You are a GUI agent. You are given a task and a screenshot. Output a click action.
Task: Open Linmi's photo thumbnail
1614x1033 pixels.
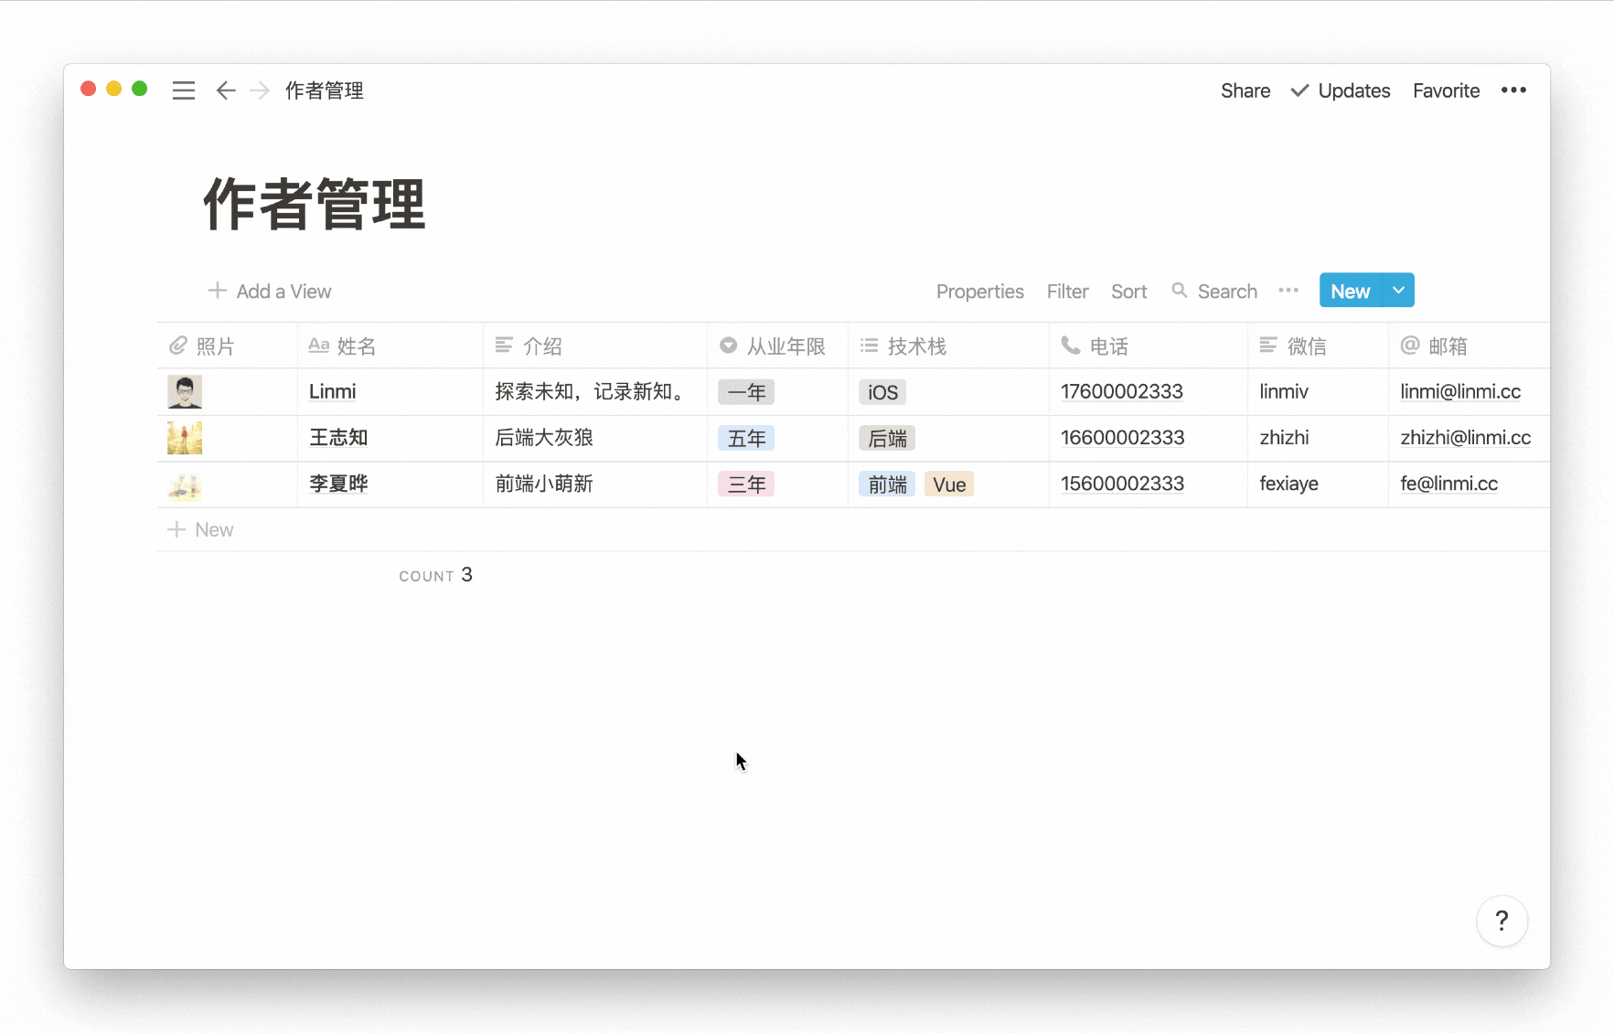pos(185,392)
